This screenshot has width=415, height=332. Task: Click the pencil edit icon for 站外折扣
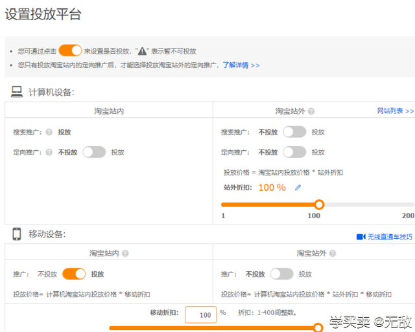[298, 188]
